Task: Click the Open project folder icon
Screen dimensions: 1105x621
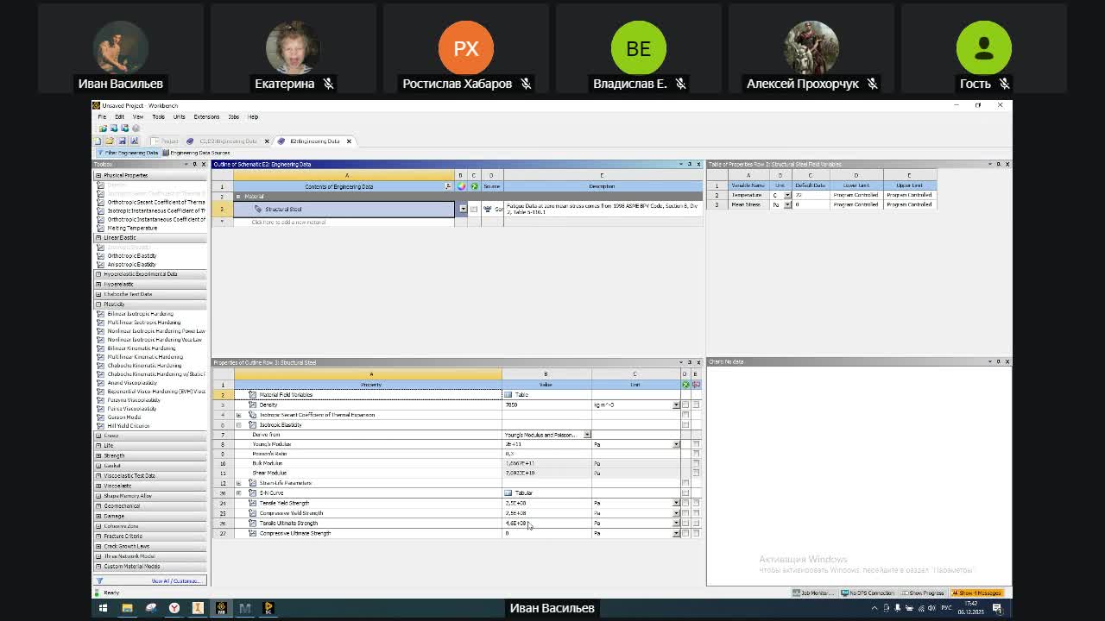Action: (110, 141)
